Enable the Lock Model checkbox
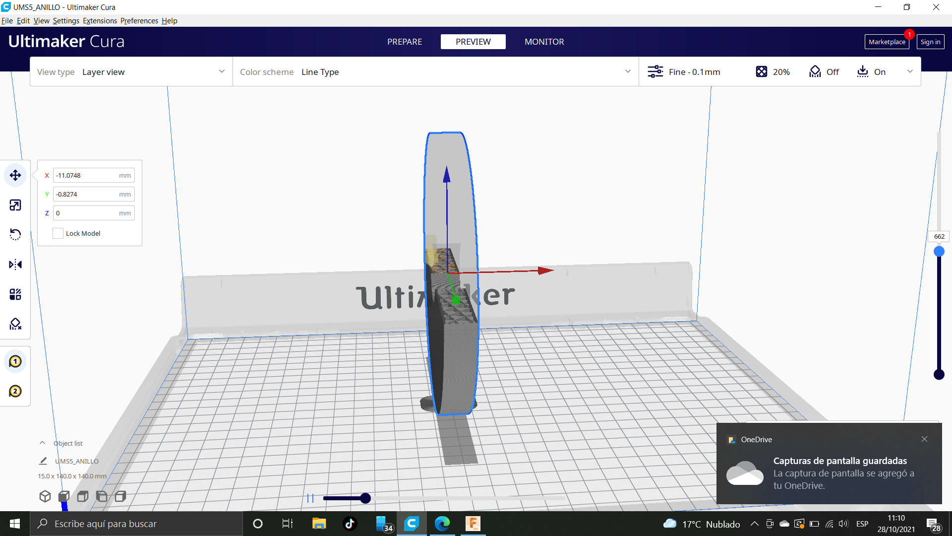952x536 pixels. tap(58, 233)
